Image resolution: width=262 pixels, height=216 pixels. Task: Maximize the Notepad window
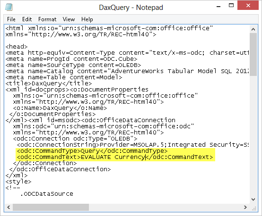(231, 6)
